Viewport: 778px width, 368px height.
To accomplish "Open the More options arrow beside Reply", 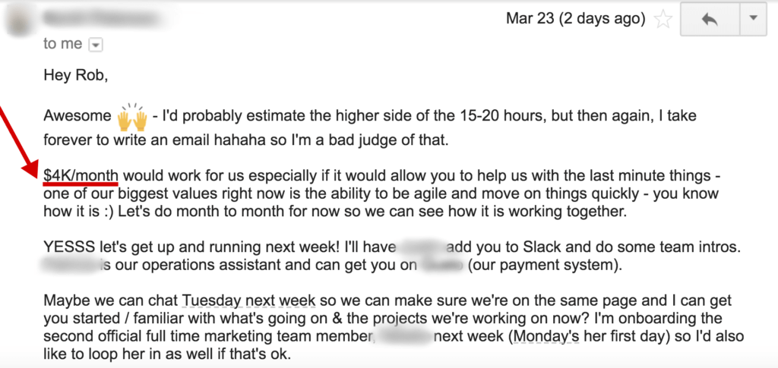I will point(753,20).
